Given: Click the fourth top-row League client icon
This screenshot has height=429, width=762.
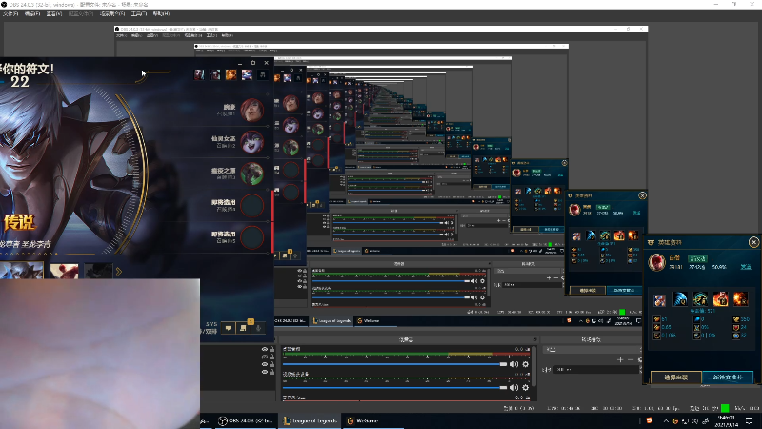Looking at the screenshot, I should (x=247, y=74).
